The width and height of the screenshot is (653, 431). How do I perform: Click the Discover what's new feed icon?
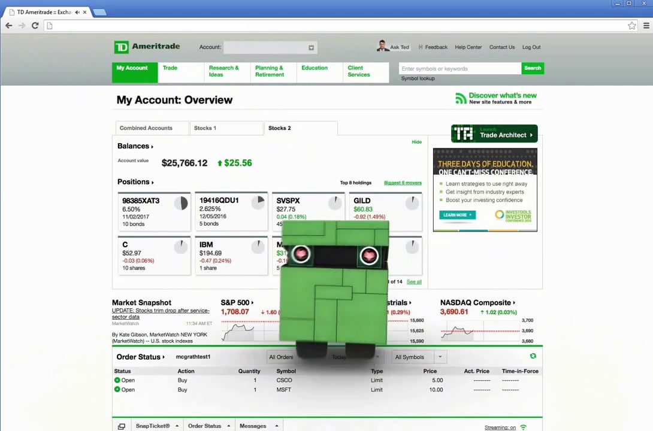click(x=461, y=98)
